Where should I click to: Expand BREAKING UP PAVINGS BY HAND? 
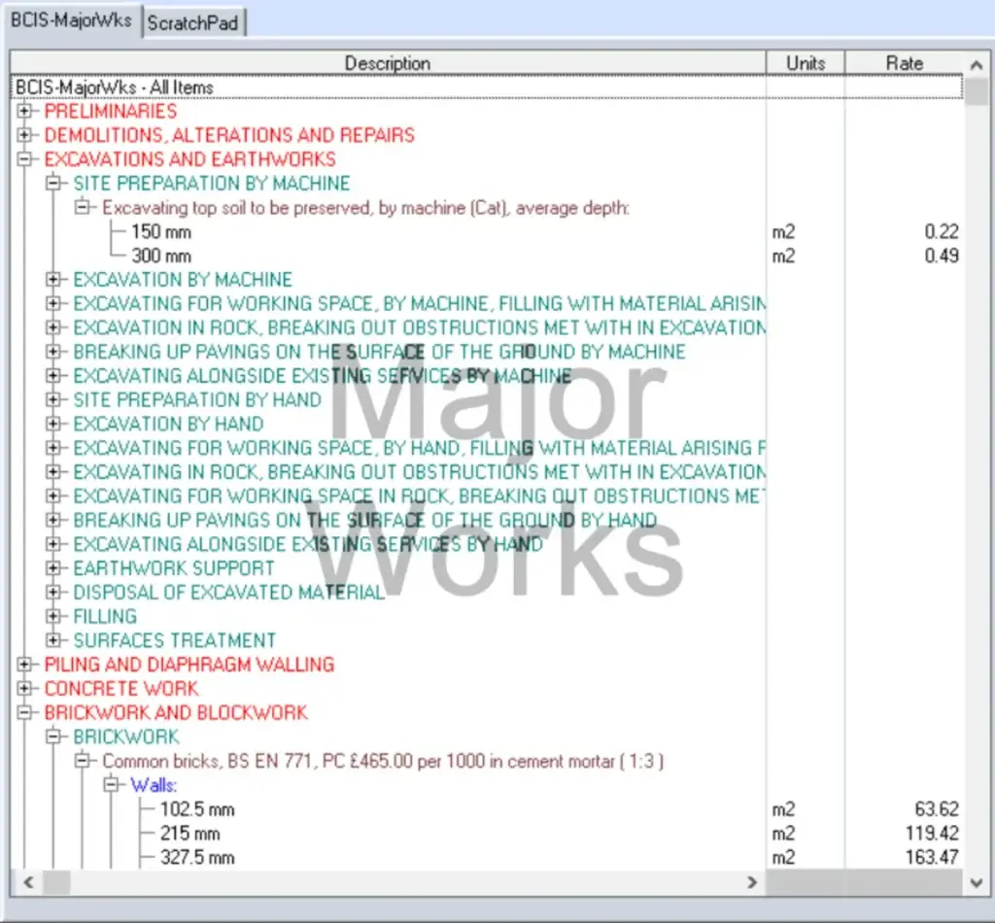(x=54, y=520)
